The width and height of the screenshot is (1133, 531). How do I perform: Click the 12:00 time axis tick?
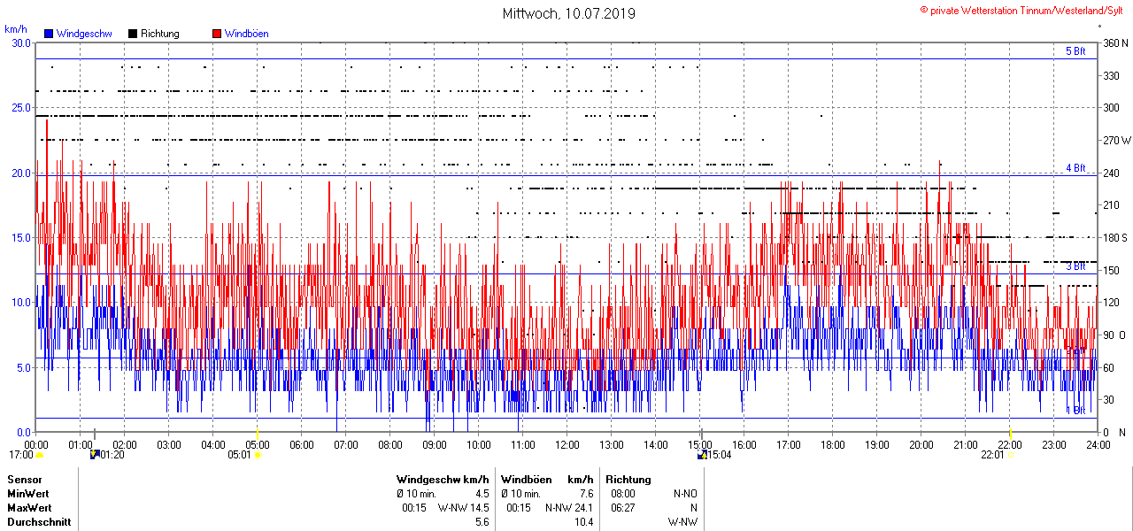(x=567, y=444)
